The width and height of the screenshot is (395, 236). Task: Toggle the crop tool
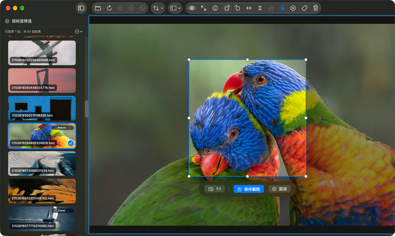(282, 8)
